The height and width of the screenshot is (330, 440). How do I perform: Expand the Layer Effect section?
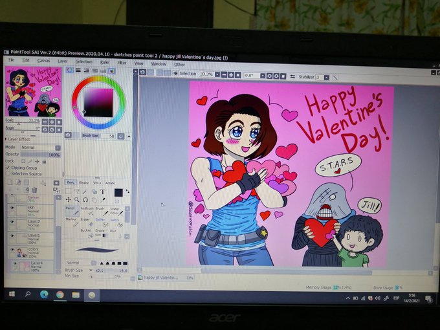17,139
